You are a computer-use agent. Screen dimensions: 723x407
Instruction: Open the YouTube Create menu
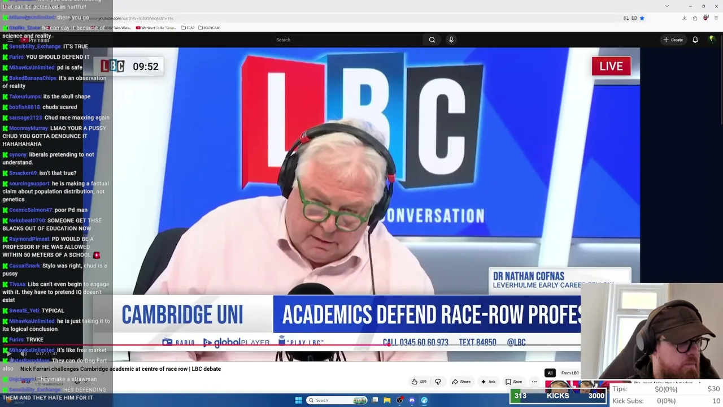pyautogui.click(x=673, y=40)
